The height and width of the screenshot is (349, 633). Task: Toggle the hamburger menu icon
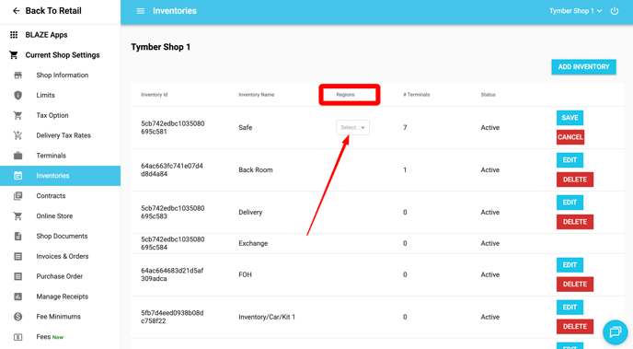[141, 11]
